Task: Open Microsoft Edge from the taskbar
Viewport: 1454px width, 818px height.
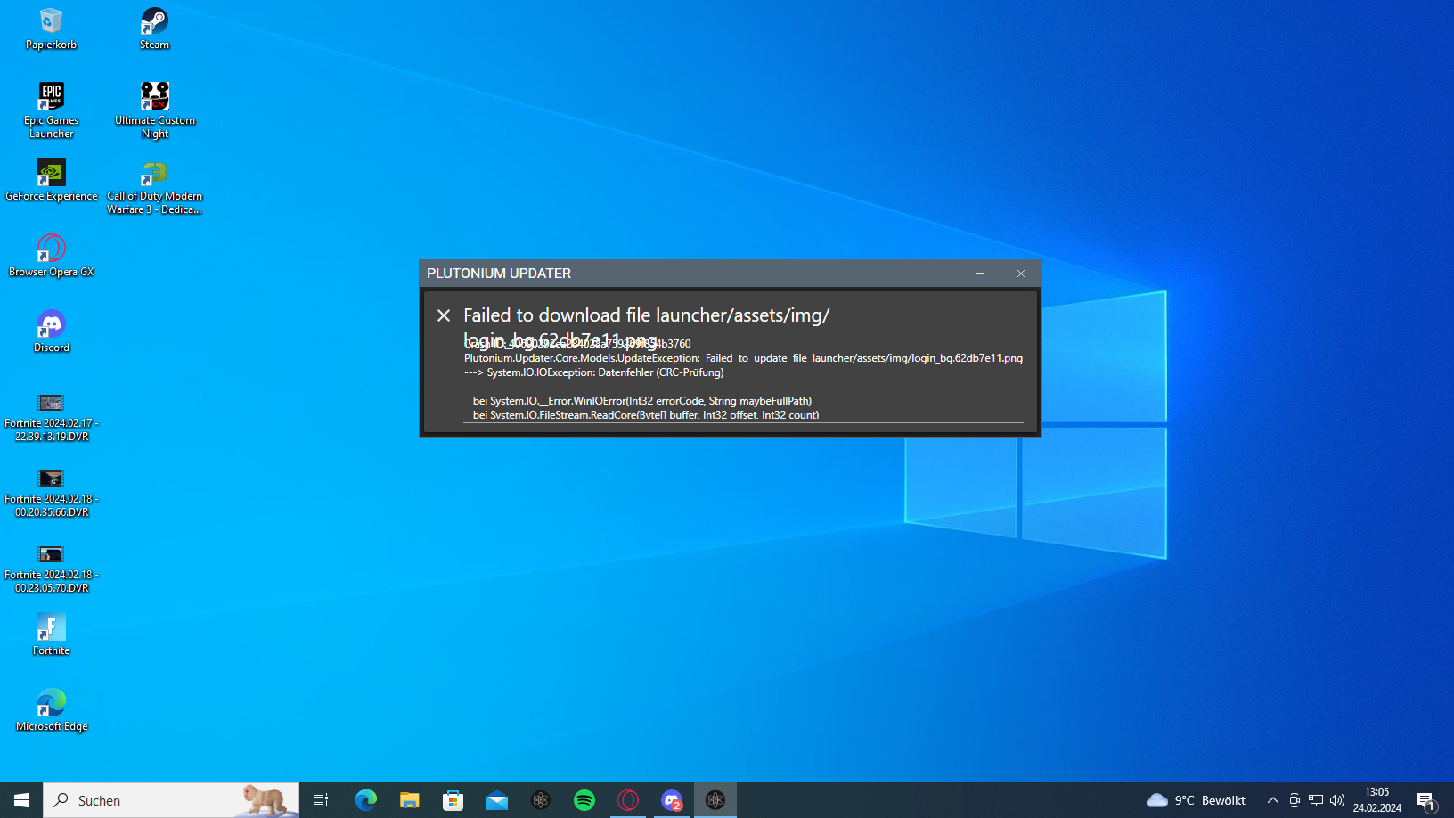Action: 365,800
